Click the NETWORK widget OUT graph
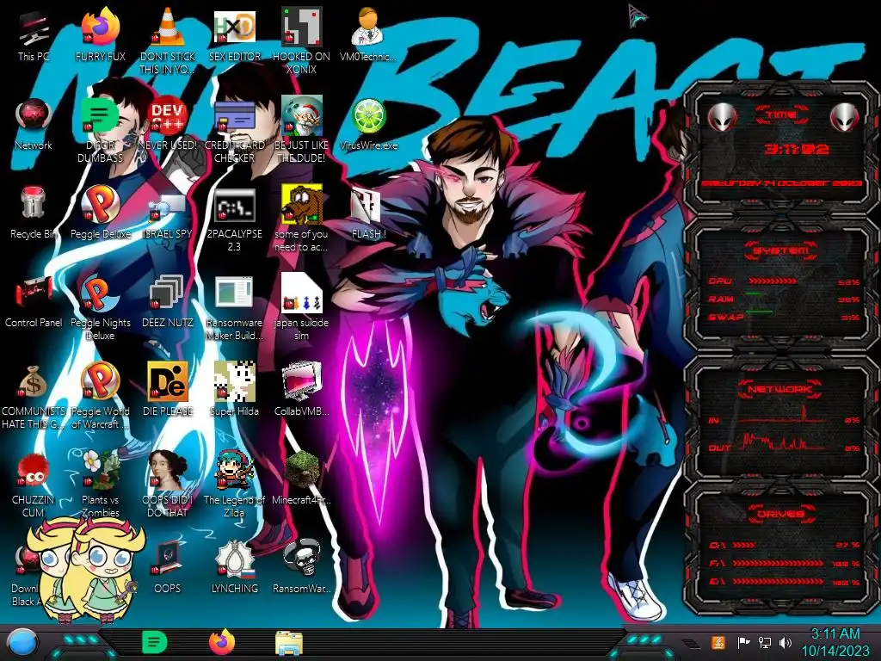The image size is (881, 661). tap(783, 442)
